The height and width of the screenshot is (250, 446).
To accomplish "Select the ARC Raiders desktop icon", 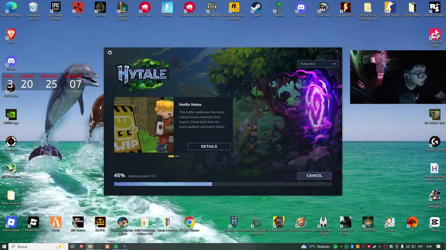I will (x=78, y=224).
